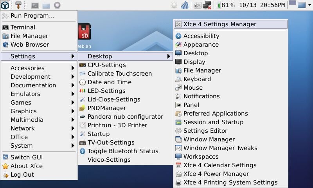Viewport: 313px width, 188px height.
Task: Click the TV-Out-Settings television icon
Action: (83, 143)
